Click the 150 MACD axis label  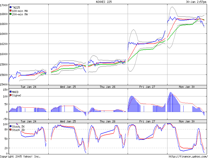tap(5, 90)
